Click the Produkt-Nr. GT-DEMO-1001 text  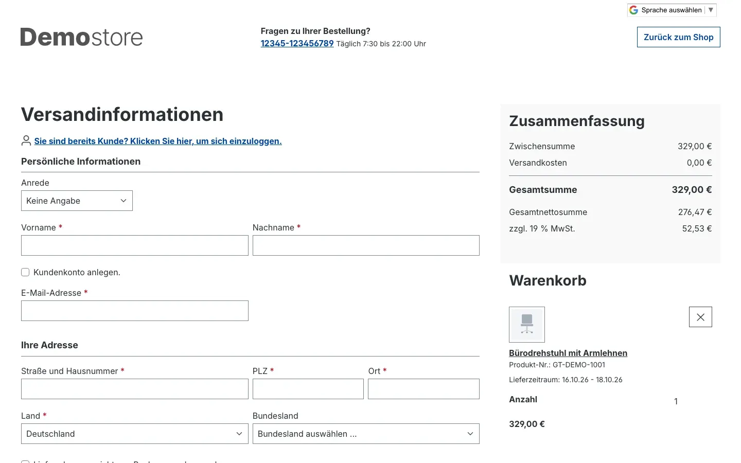557,365
